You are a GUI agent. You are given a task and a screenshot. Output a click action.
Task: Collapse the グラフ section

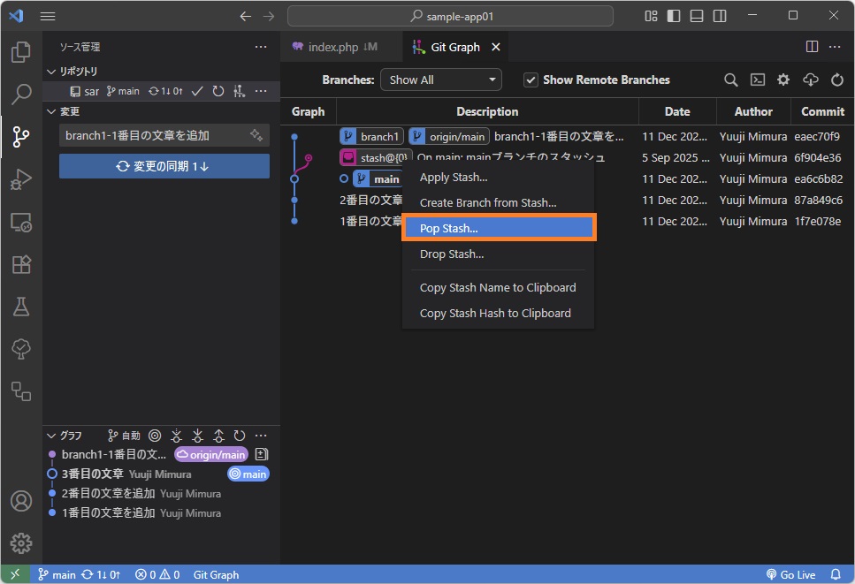52,436
